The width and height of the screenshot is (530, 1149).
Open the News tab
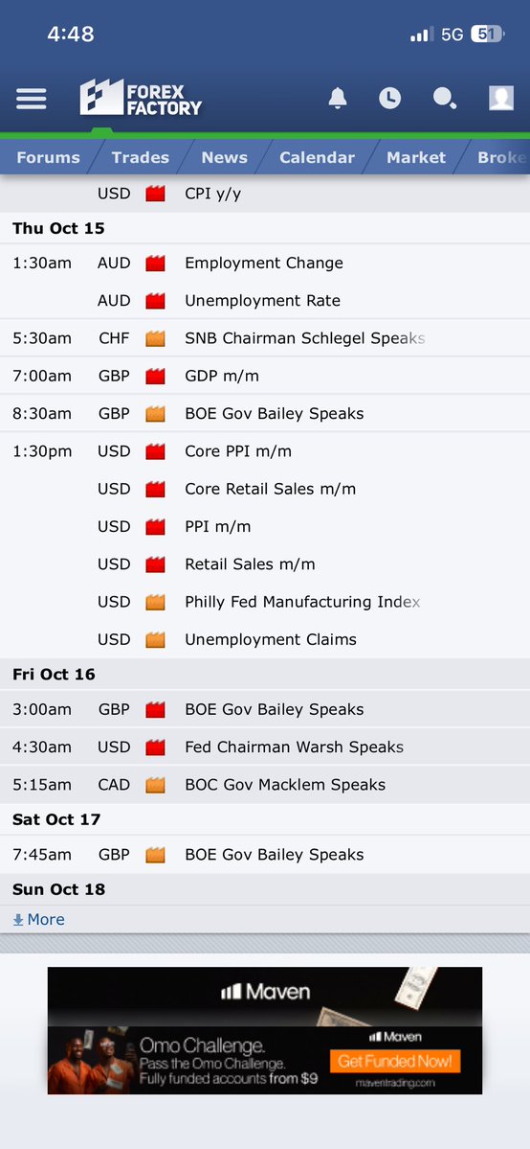225,157
